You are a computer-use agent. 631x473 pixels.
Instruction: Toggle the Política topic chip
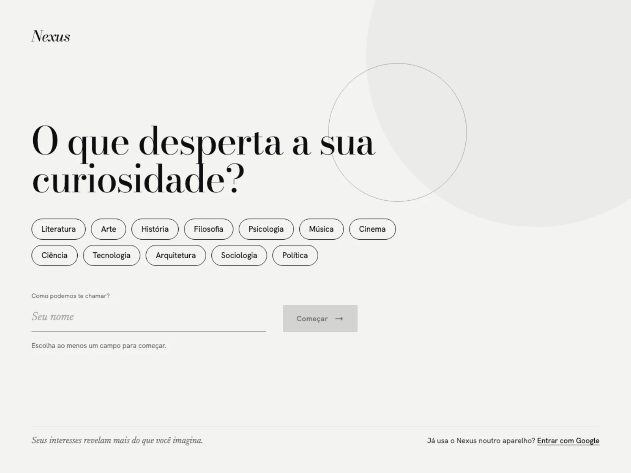coord(295,255)
